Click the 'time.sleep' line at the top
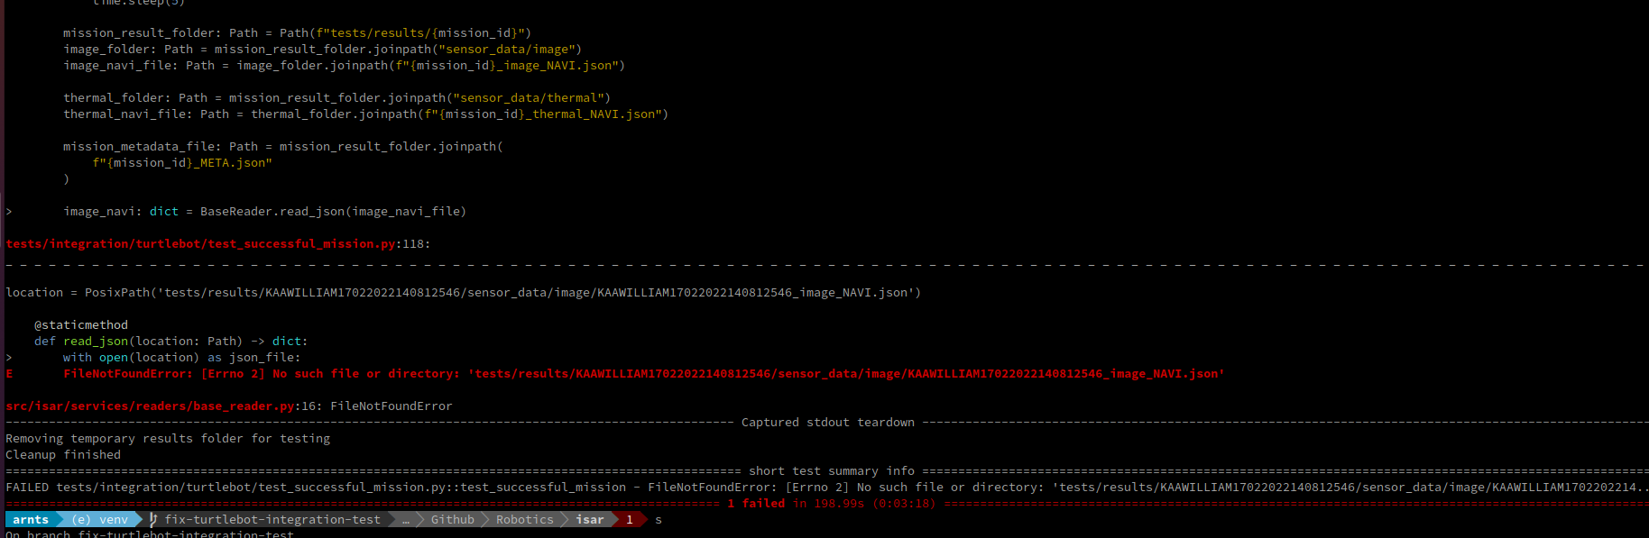The image size is (1649, 538). tap(139, 3)
